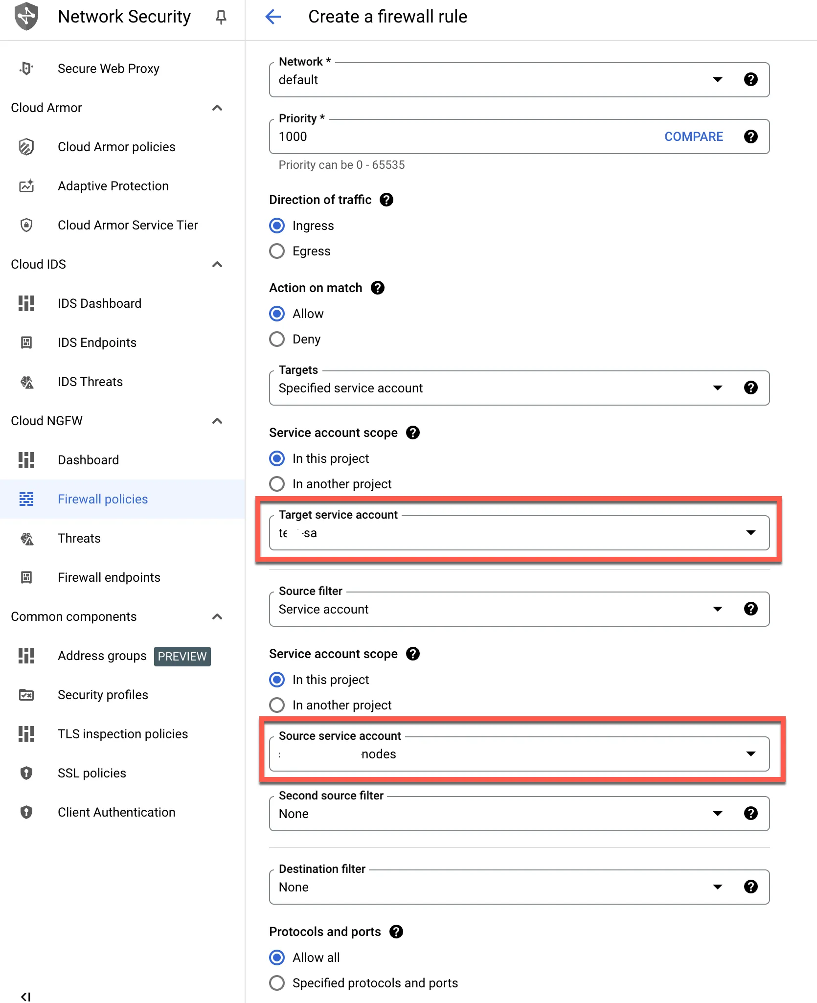Image resolution: width=817 pixels, height=1003 pixels.
Task: Select In this project under Targets scope
Action: [x=277, y=458]
